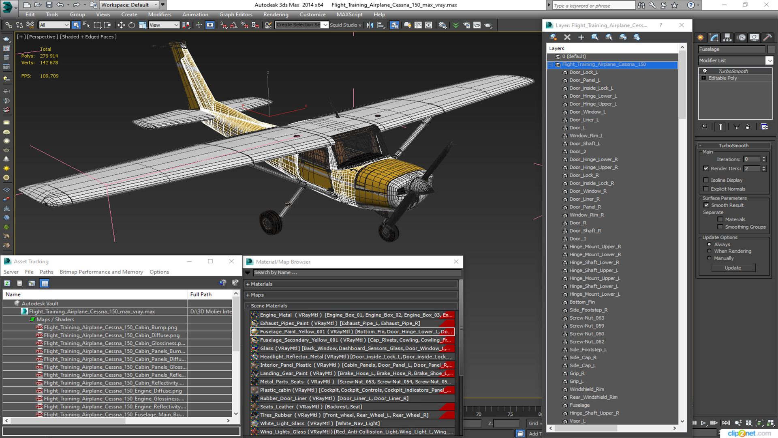Click Perspective viewport label
Image resolution: width=778 pixels, height=438 pixels.
(42, 37)
